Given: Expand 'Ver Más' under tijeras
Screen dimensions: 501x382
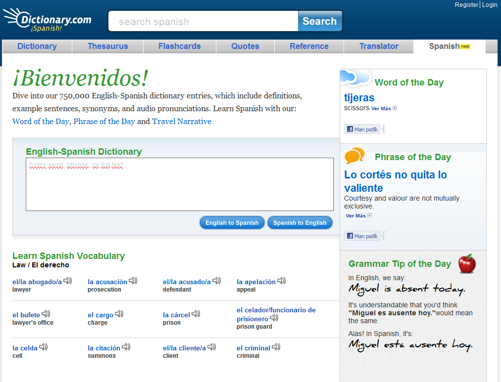Looking at the screenshot, I should point(384,109).
